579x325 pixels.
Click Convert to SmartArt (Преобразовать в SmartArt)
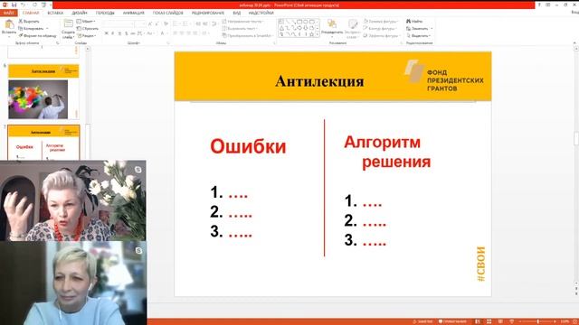click(x=247, y=36)
